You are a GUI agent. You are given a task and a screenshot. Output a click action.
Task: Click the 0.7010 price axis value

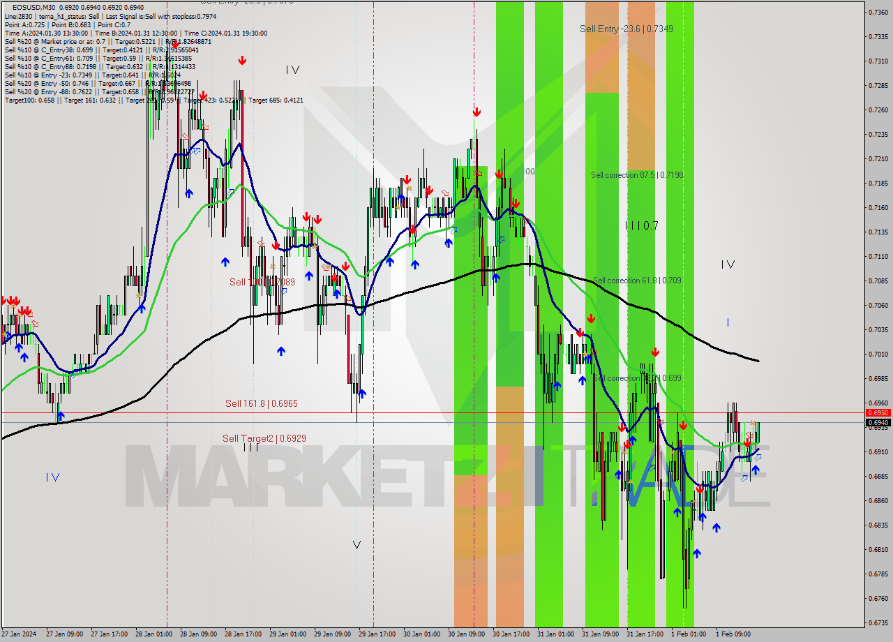[878, 354]
